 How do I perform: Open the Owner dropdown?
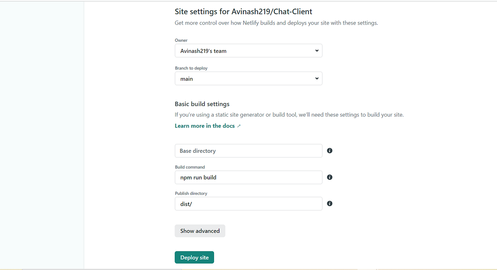click(x=248, y=51)
